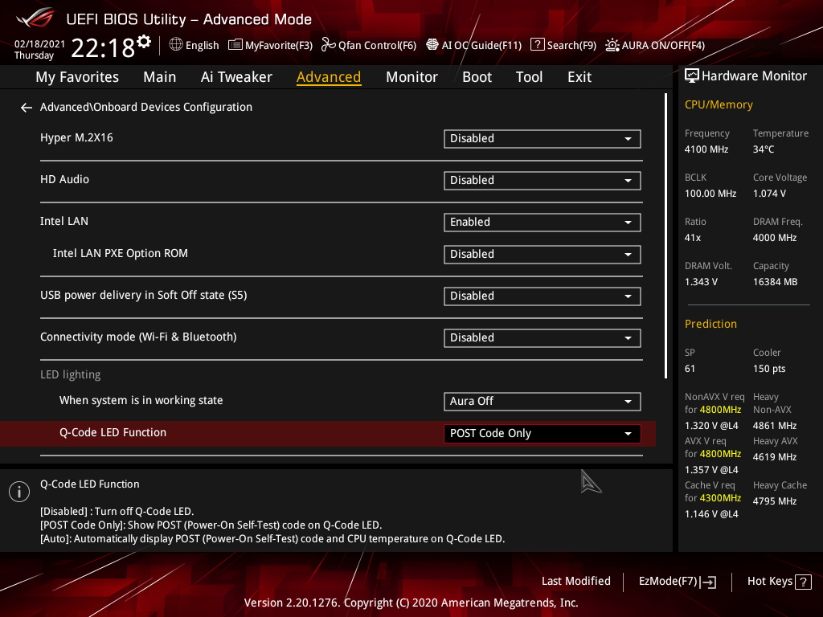Viewport: 823px width, 617px height.
Task: Open the Intel LAN dropdown
Action: point(543,223)
